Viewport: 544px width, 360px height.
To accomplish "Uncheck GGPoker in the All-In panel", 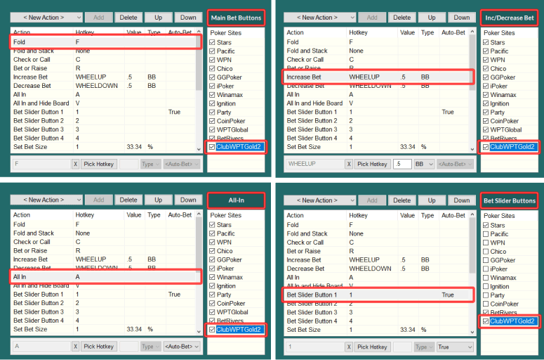I will (x=213, y=260).
